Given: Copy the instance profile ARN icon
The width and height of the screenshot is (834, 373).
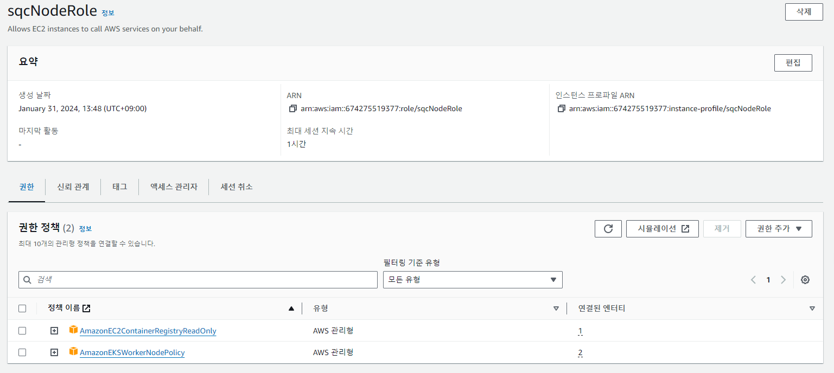Looking at the screenshot, I should coord(562,108).
